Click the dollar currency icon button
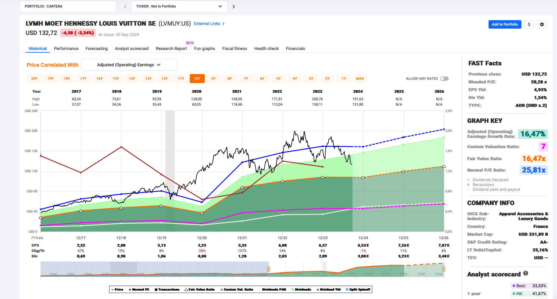 tap(529, 24)
